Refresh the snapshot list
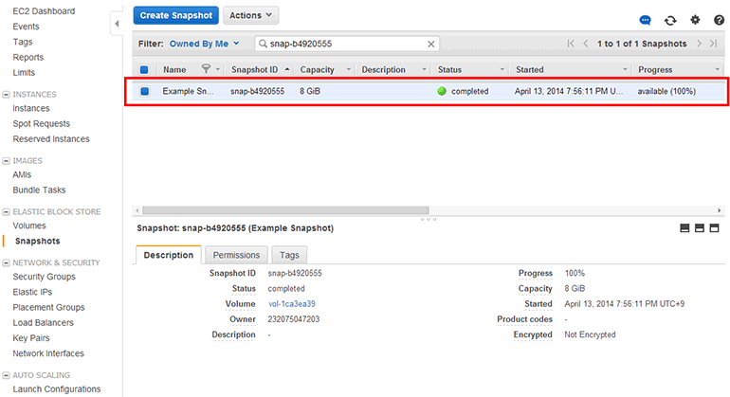The height and width of the screenshot is (397, 730). tap(670, 19)
